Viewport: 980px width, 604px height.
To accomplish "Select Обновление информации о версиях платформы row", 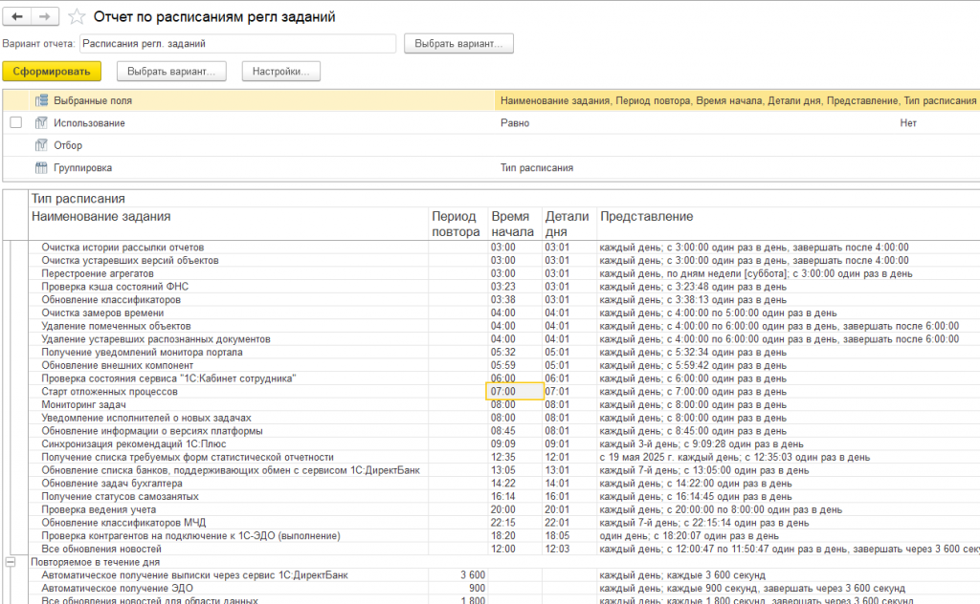I will tap(152, 431).
